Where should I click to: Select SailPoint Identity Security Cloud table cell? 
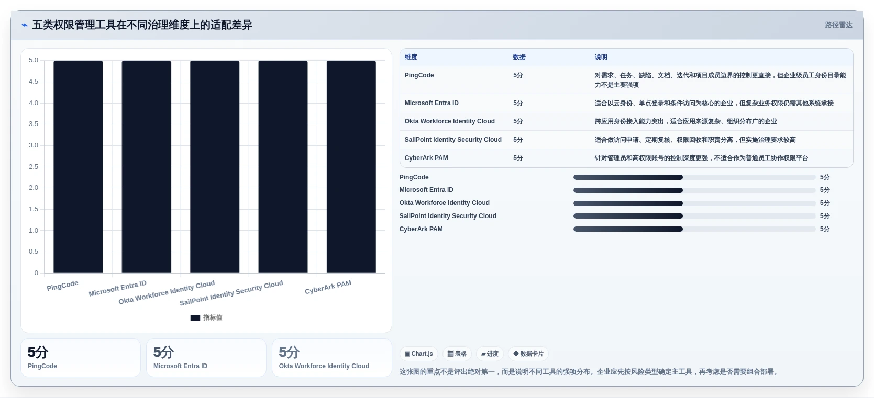[453, 140]
